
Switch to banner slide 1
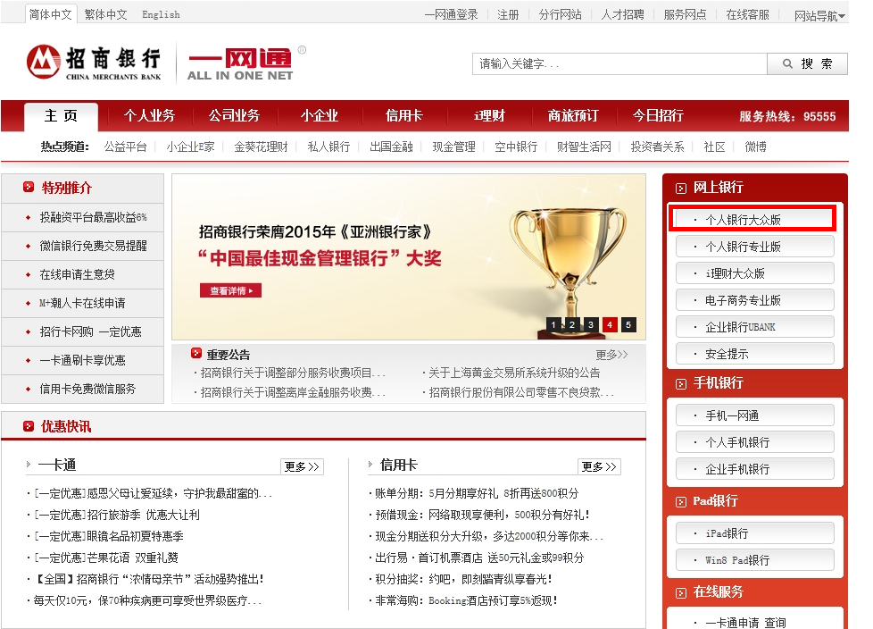[553, 324]
